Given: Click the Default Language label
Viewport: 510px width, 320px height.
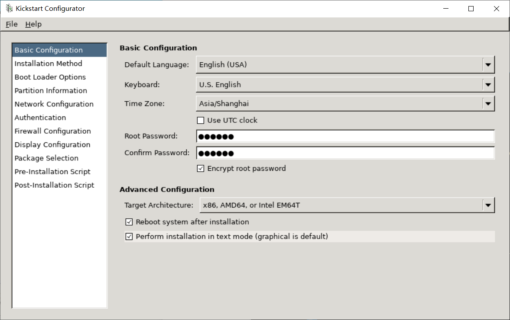Looking at the screenshot, I should click(x=156, y=64).
